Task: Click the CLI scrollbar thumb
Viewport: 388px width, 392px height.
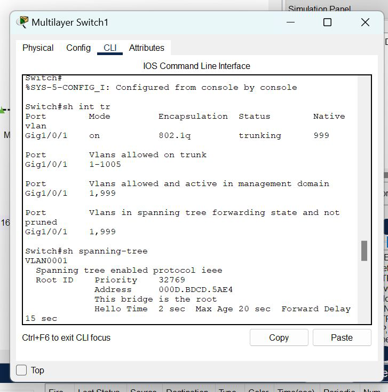Action: 364,250
